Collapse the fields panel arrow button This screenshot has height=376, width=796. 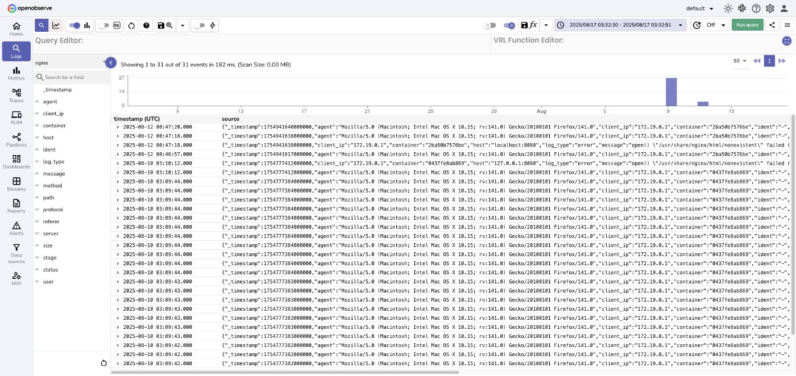click(x=111, y=63)
